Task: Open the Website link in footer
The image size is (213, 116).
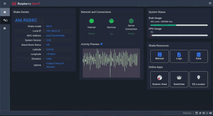Action: (187, 113)
